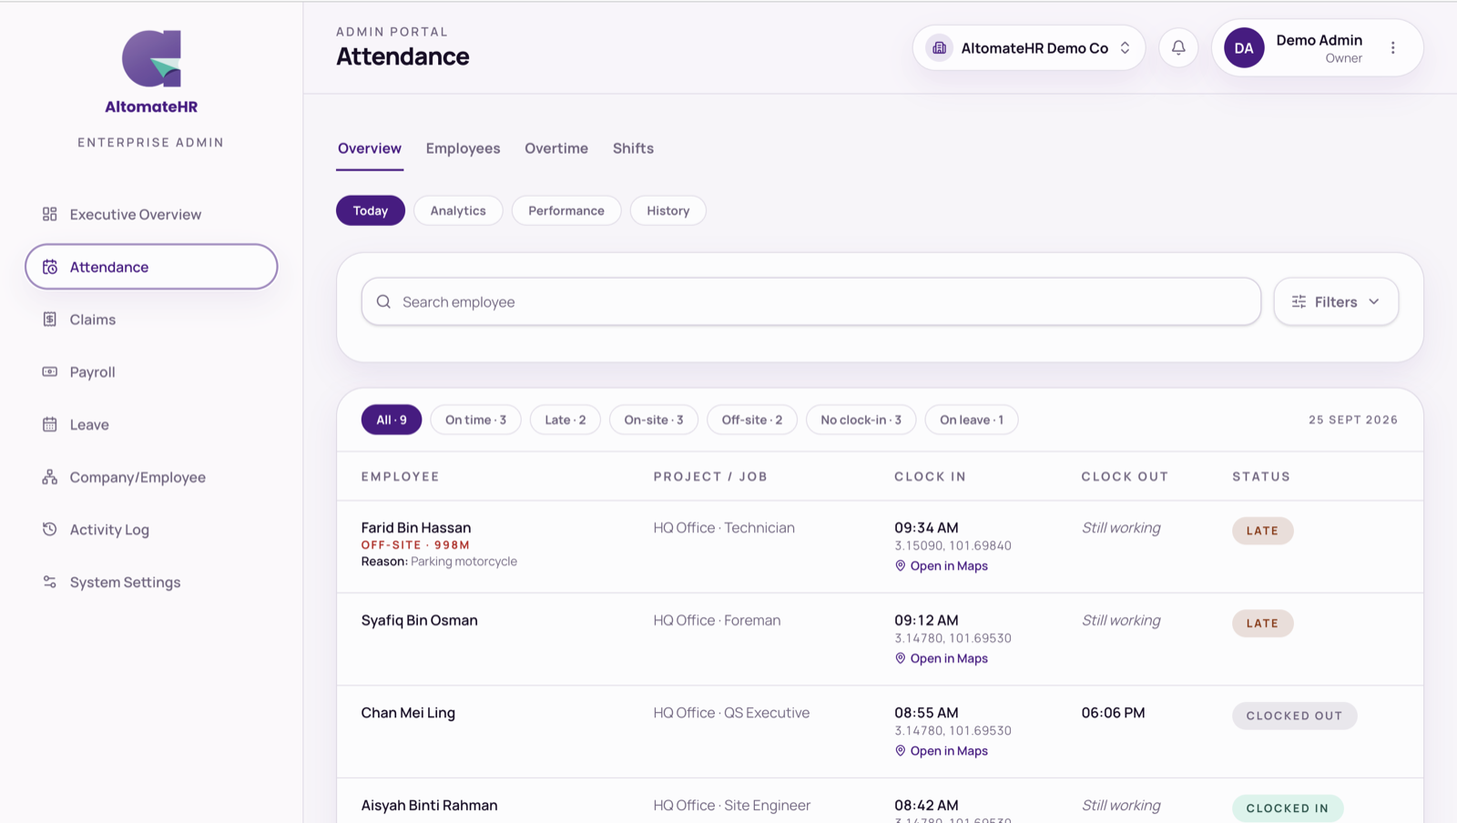
Task: Click map pin in Farid's row
Action: pyautogui.click(x=901, y=566)
